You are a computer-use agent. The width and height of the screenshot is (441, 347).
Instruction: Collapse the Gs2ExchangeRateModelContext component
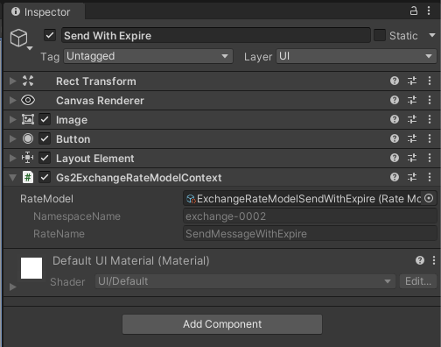[x=12, y=177]
